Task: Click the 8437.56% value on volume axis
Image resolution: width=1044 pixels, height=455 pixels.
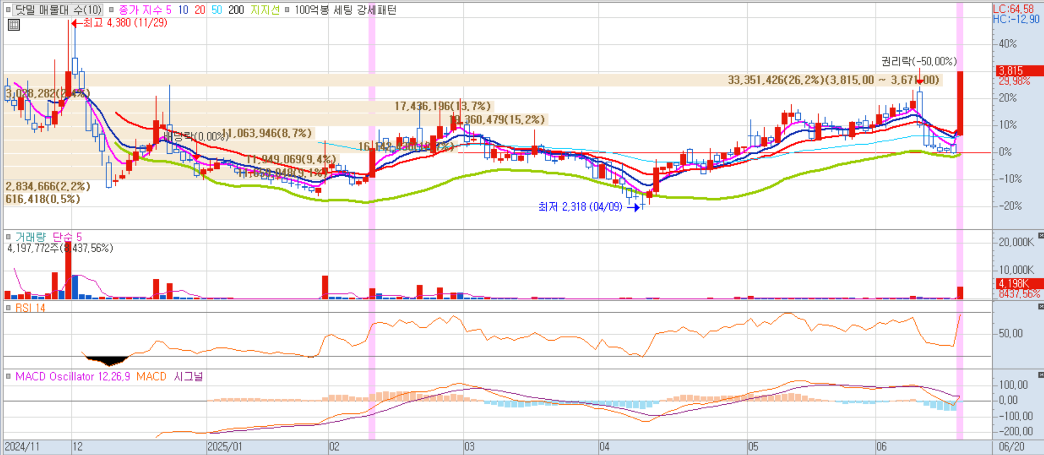Action: click(x=1019, y=294)
